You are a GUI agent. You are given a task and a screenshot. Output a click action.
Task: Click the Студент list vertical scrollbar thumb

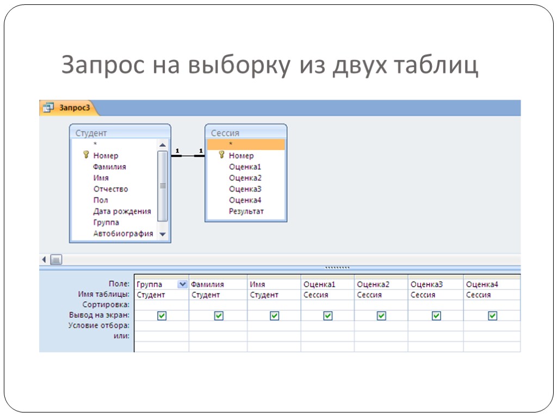(x=163, y=186)
